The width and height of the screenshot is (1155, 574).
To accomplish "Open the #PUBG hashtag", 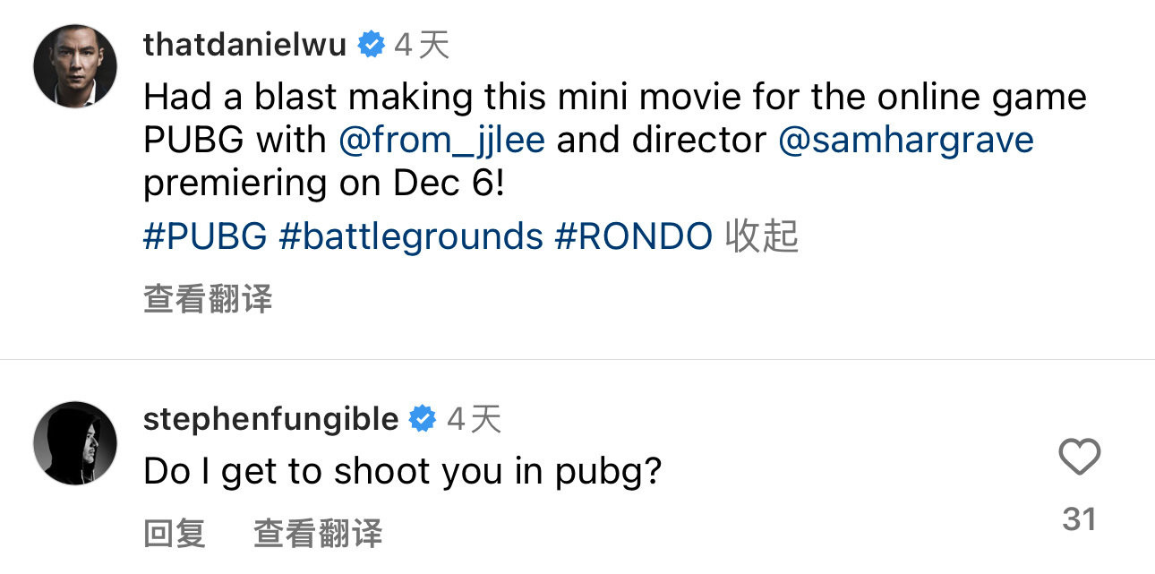I will tap(205, 236).
